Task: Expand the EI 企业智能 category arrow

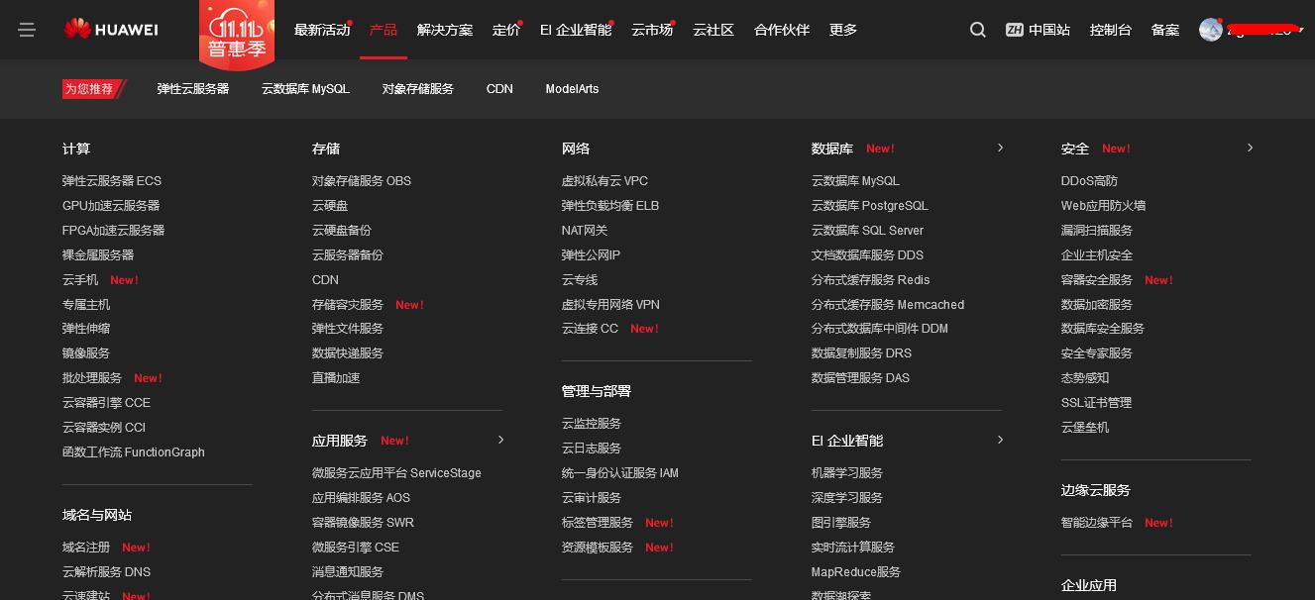Action: pos(1000,440)
